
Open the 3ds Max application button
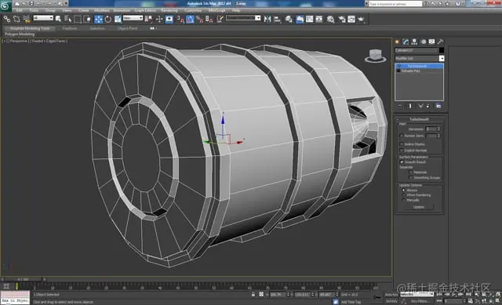click(5, 5)
